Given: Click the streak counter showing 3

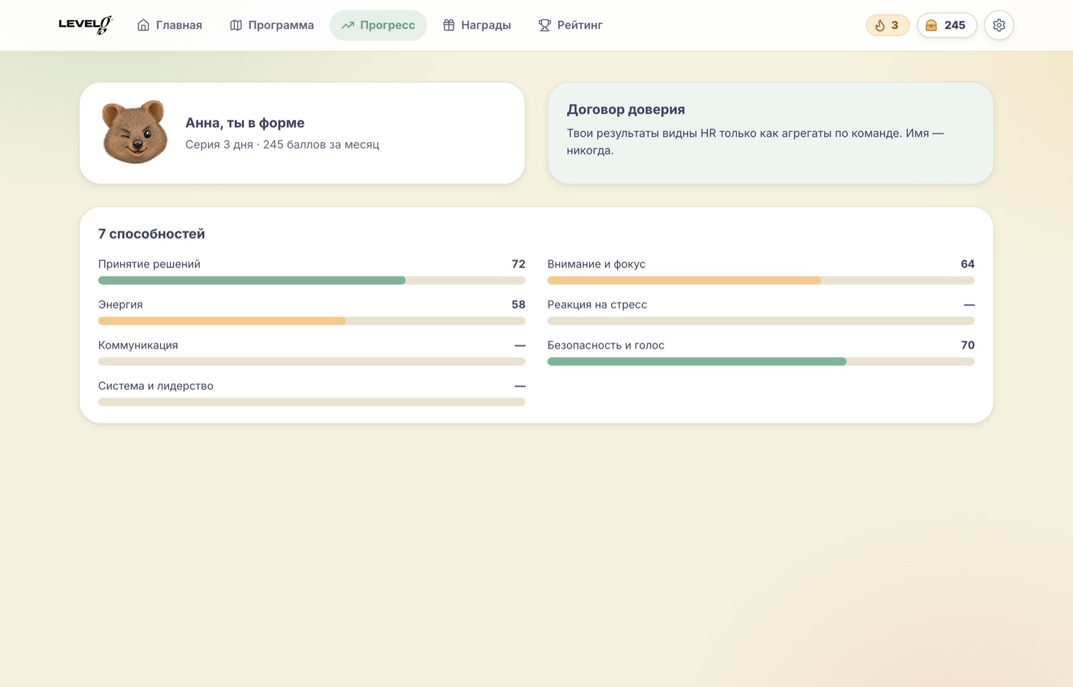Looking at the screenshot, I should [x=887, y=25].
